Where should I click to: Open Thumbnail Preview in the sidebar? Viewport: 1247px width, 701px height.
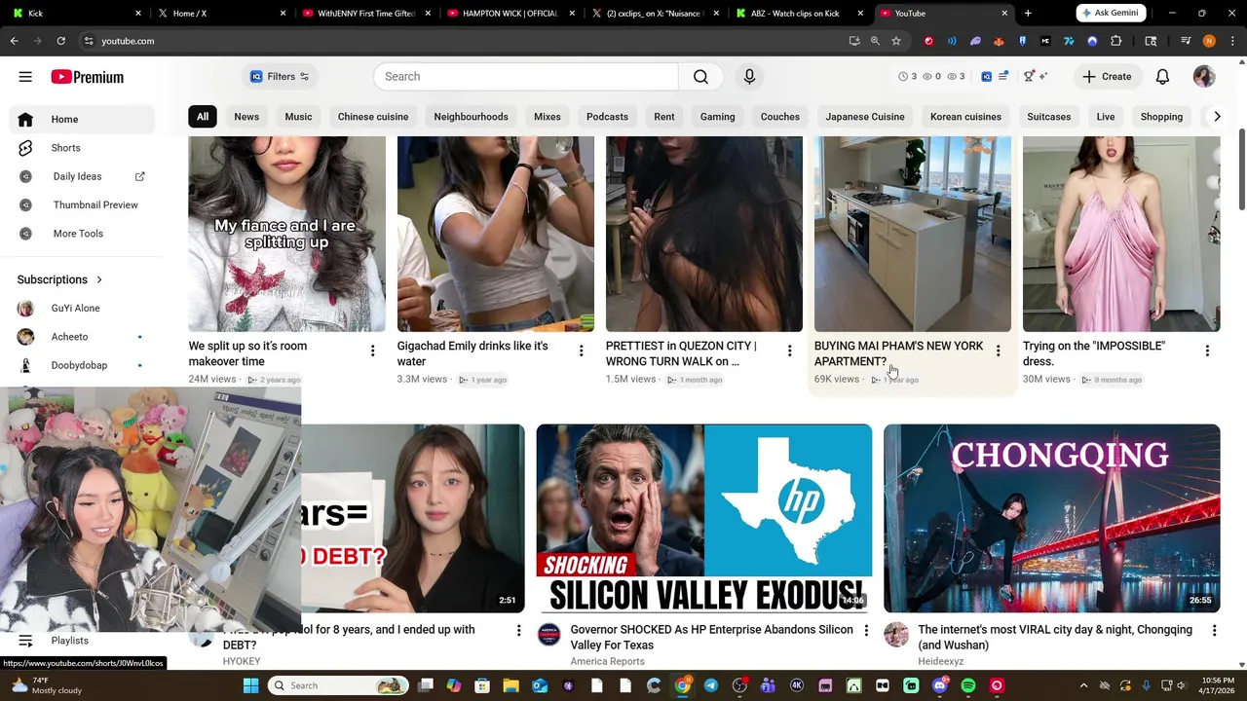[x=82, y=205]
